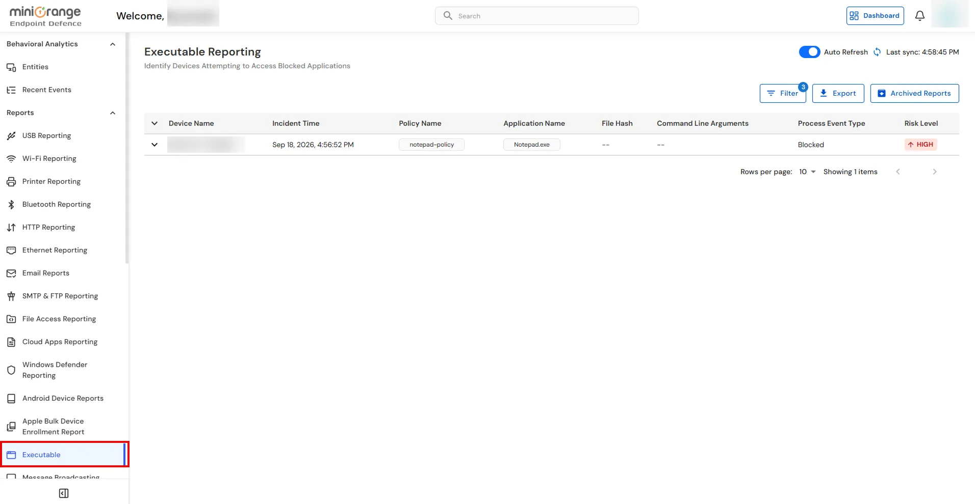The height and width of the screenshot is (504, 975).
Task: Go to the Dashboard
Action: coord(875,16)
